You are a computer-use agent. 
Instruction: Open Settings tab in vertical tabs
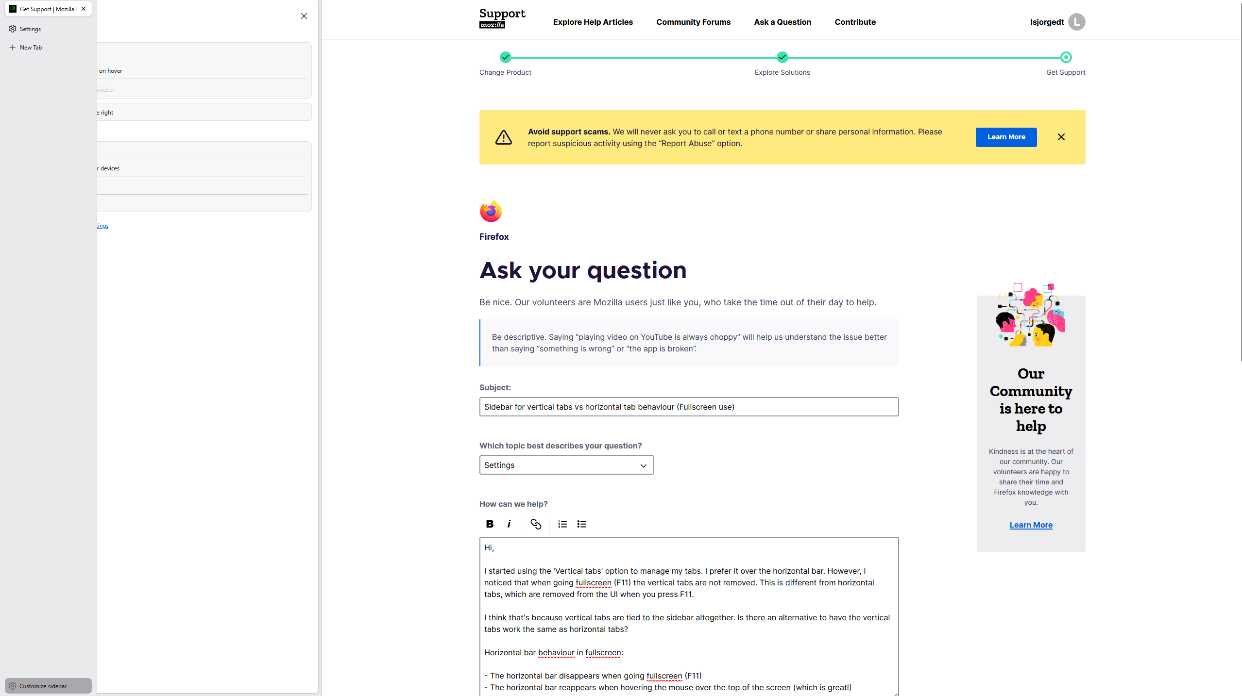click(48, 29)
